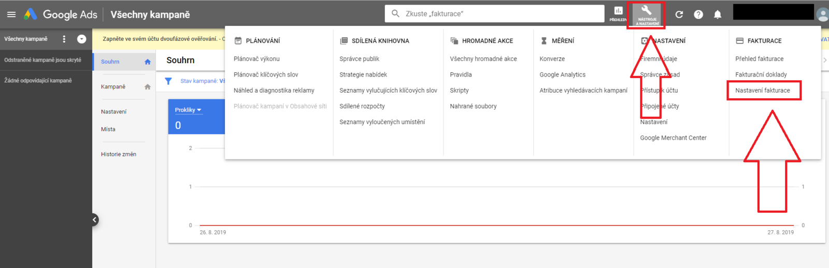
Task: Select Kampaně in the page menu
Action: [113, 86]
